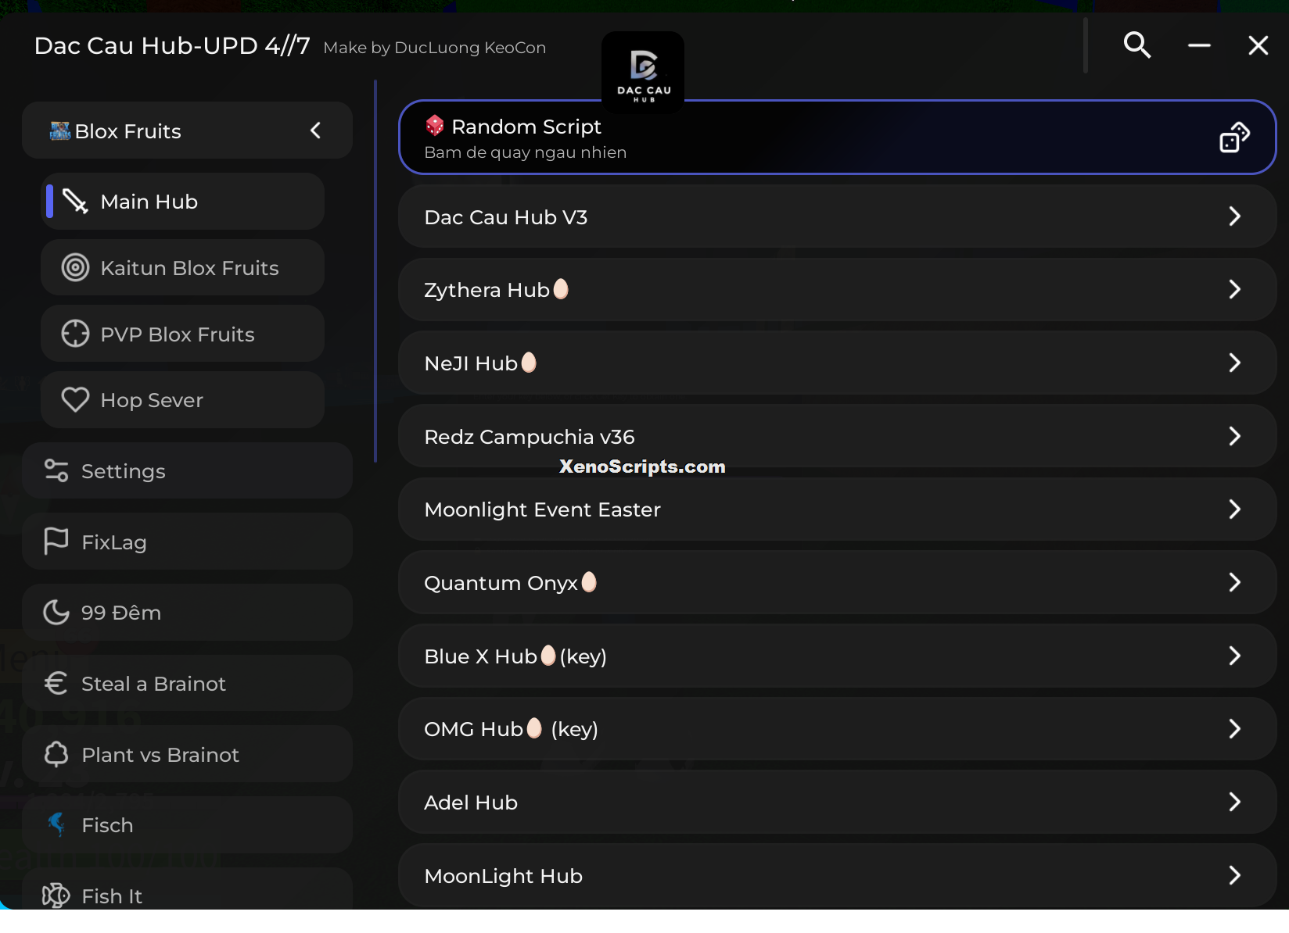Select the Plant vs Brainot category
Image resolution: width=1289 pixels, height=933 pixels.
click(x=187, y=754)
